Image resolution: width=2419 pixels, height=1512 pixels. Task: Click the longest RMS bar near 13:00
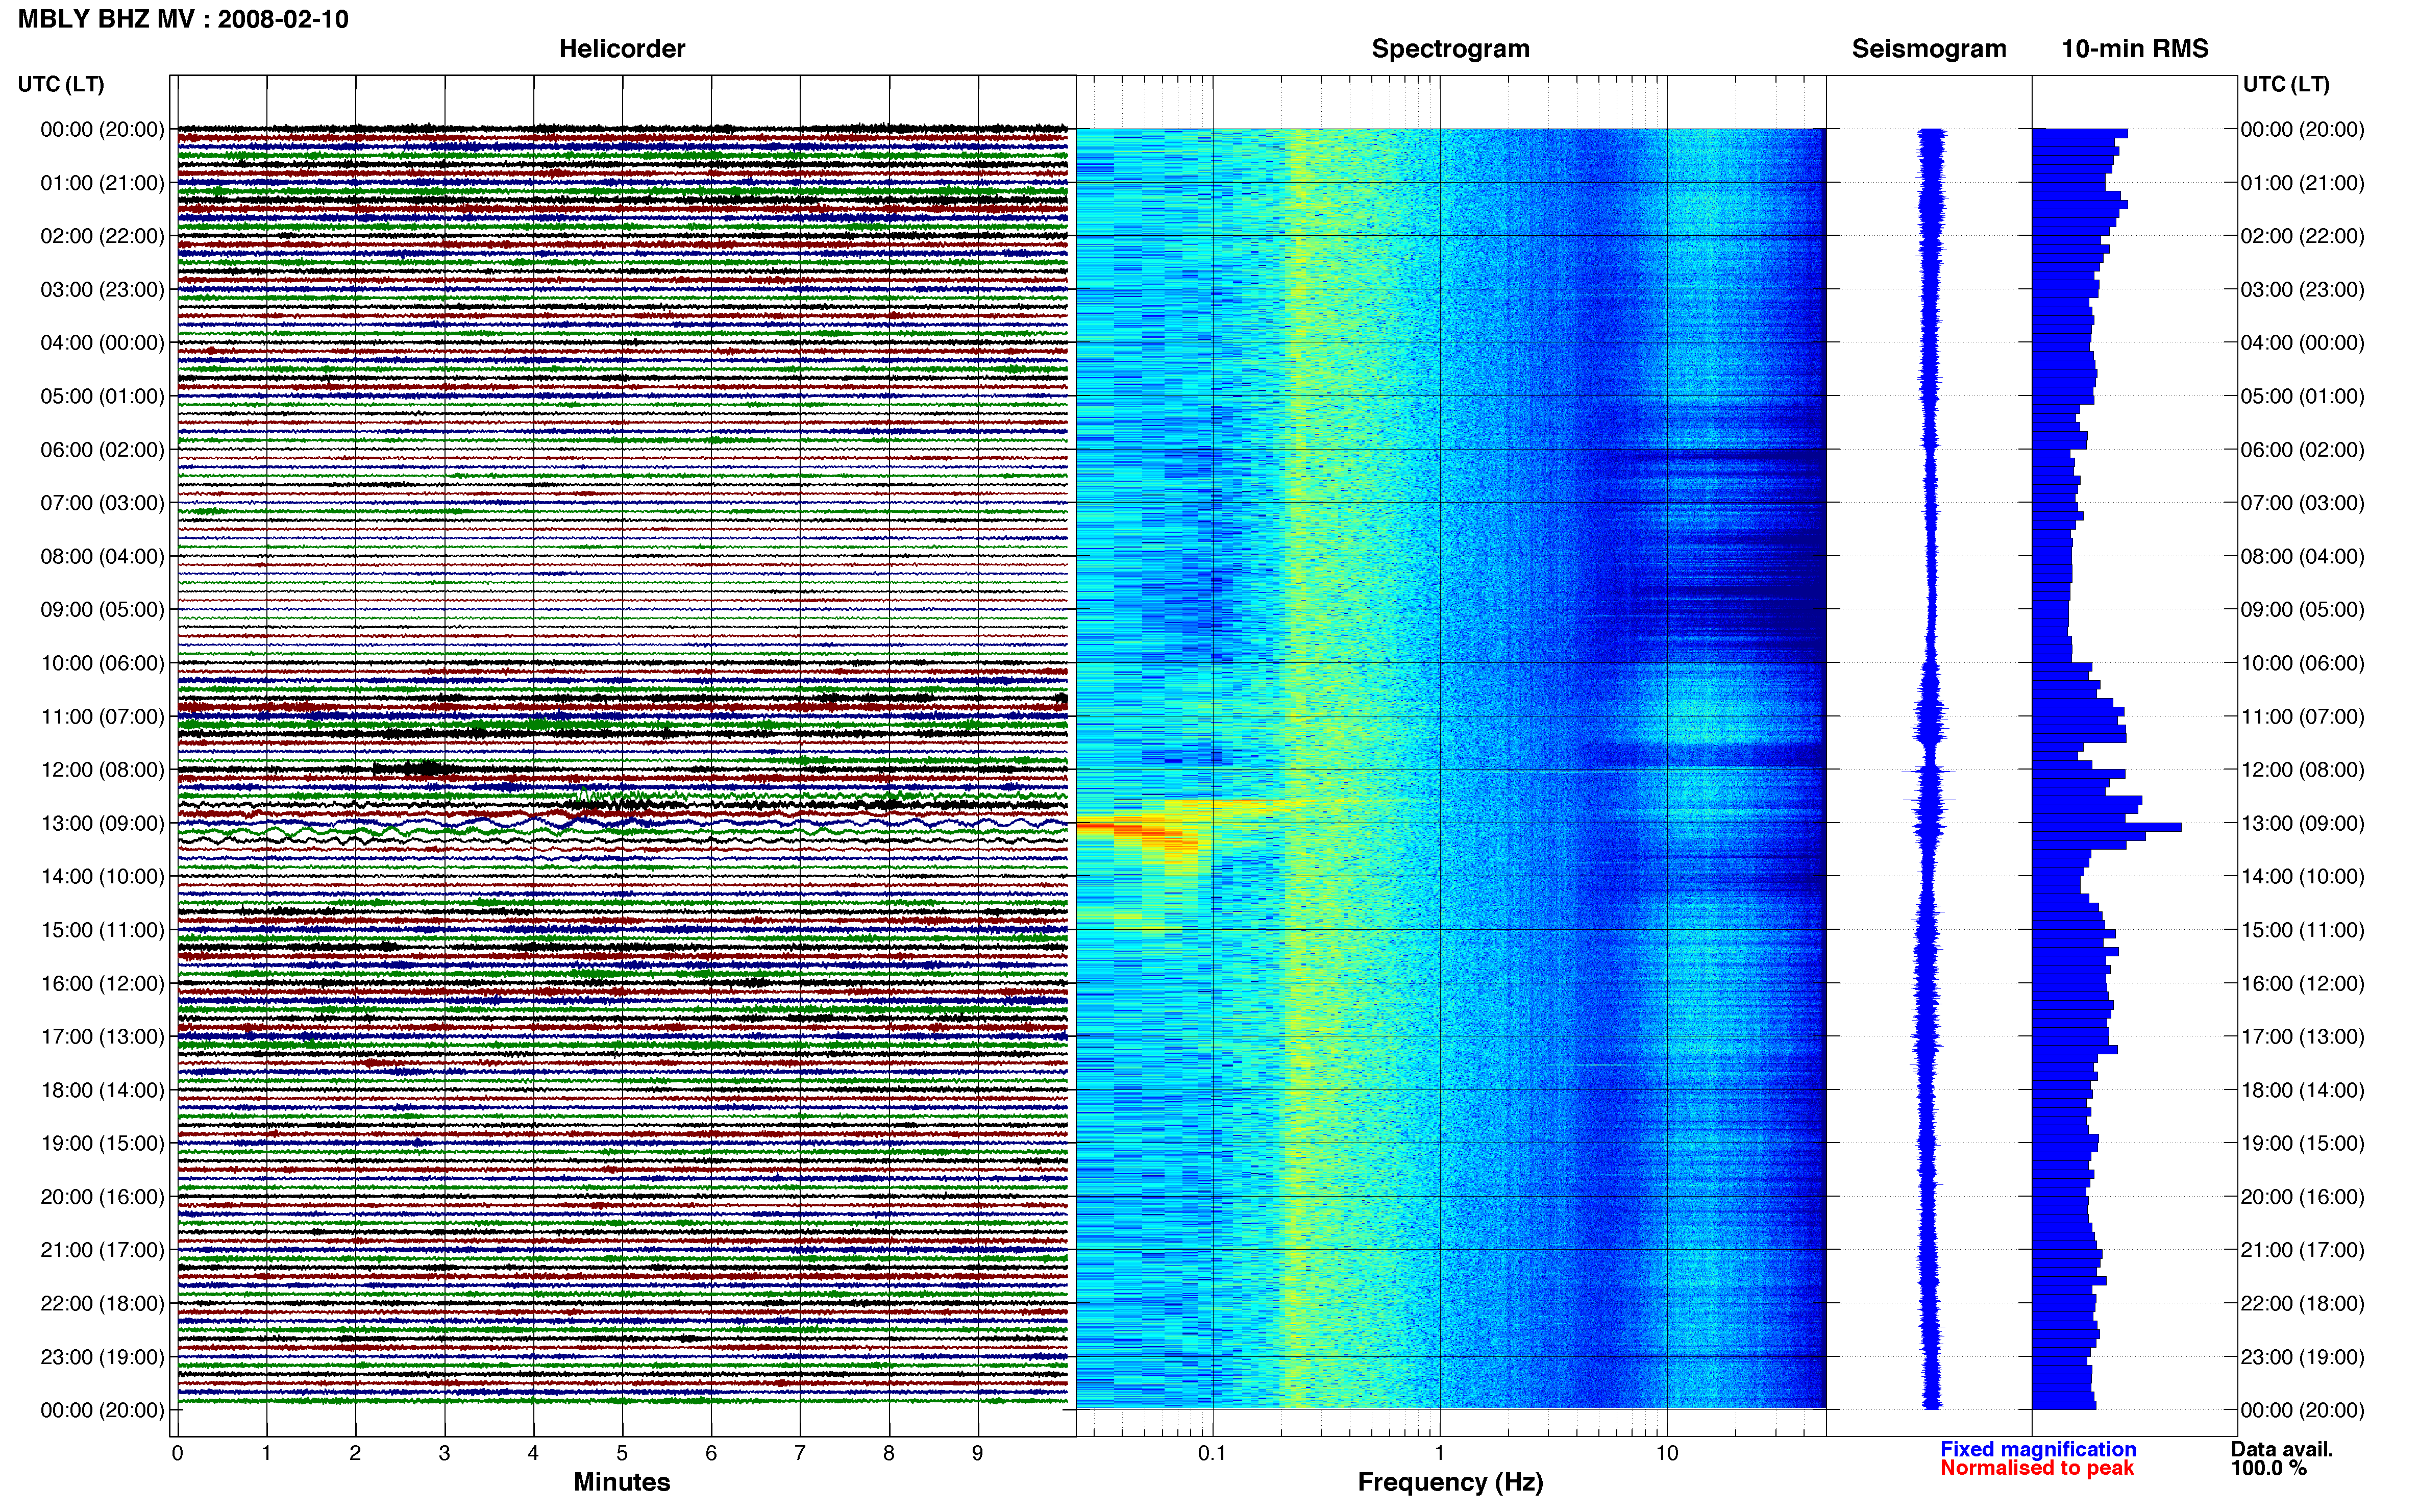tap(2106, 827)
